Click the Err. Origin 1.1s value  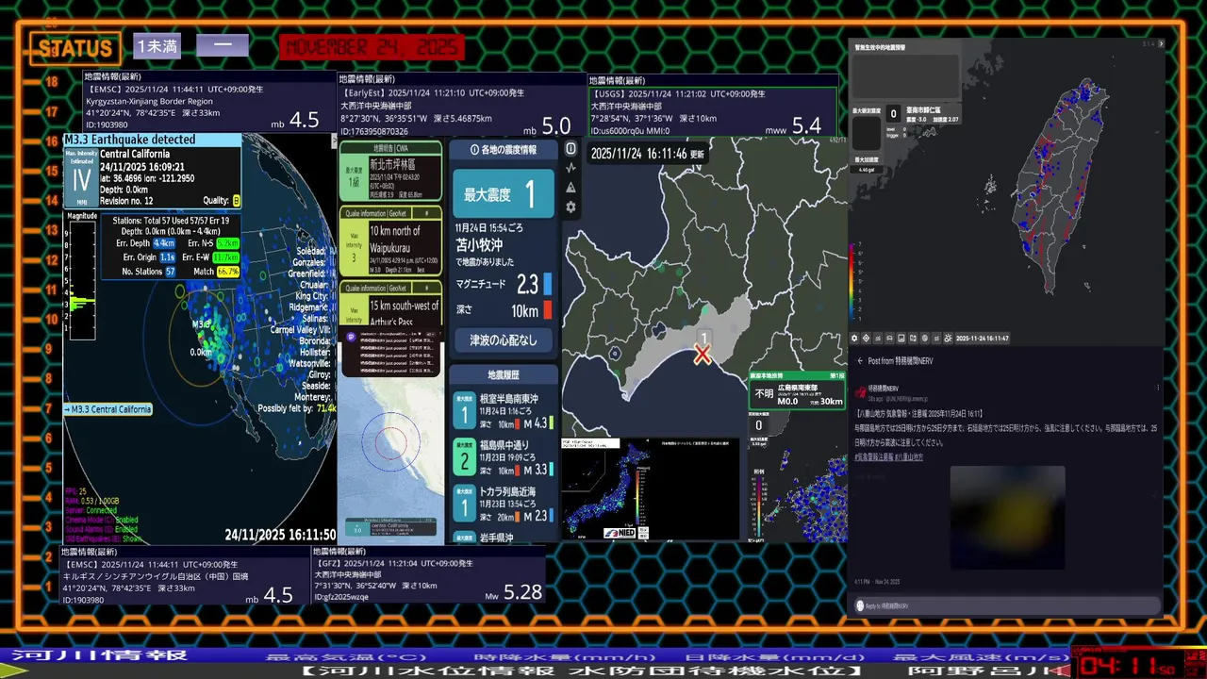[168, 257]
